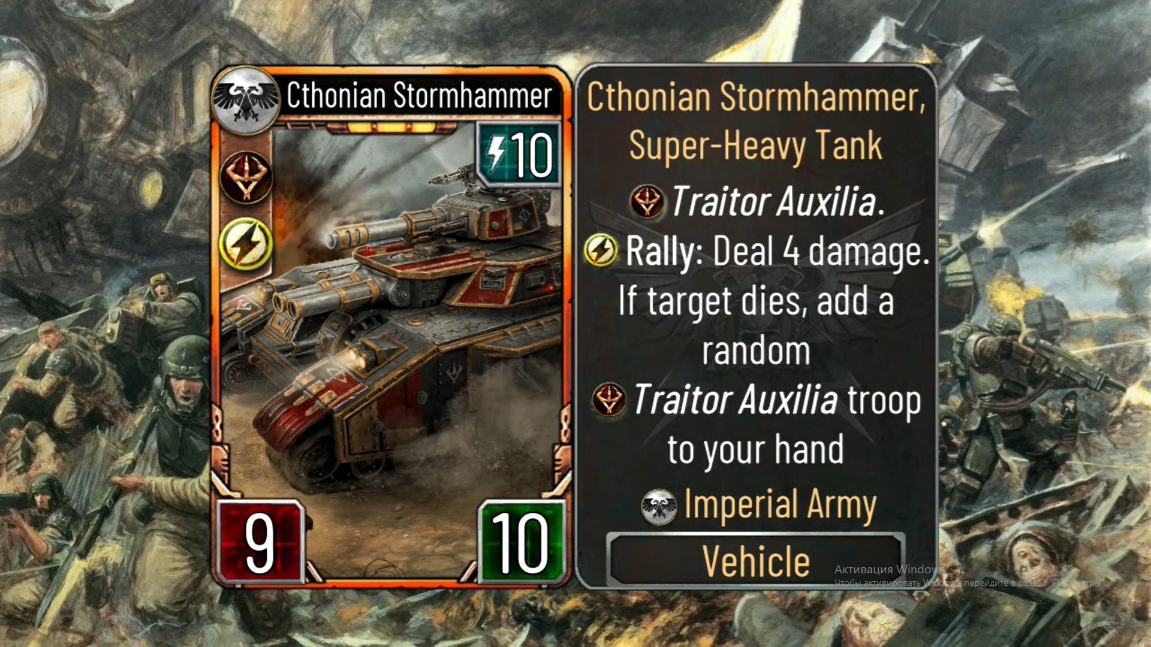This screenshot has width=1151, height=647.
Task: Click the Cthonian Stormhammer card title bar
Action: [x=419, y=95]
